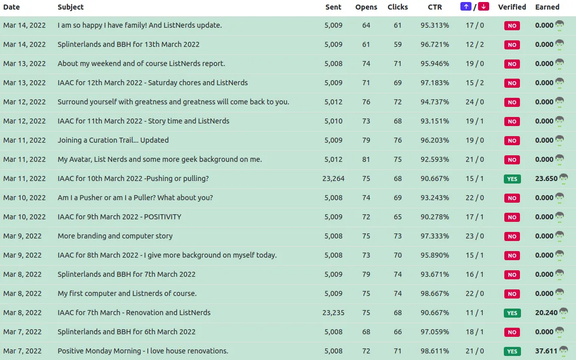This screenshot has height=360, width=576.
Task: Open 'Am I a Pusher or am I a Puller?' email
Action: (135, 198)
